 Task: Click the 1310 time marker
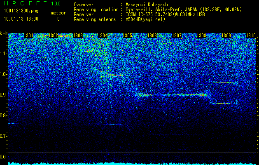pos(251,35)
